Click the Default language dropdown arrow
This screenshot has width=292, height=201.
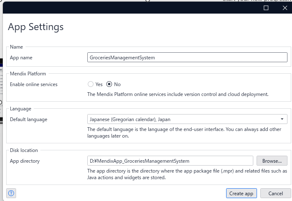tap(282, 119)
